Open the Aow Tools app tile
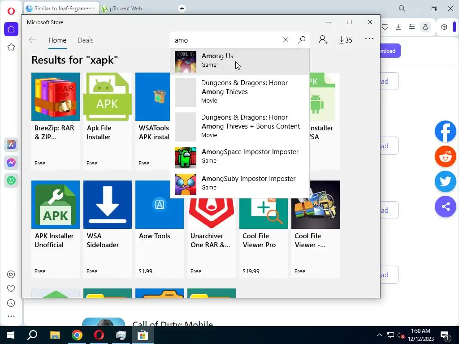The image size is (459, 344). pos(160,229)
